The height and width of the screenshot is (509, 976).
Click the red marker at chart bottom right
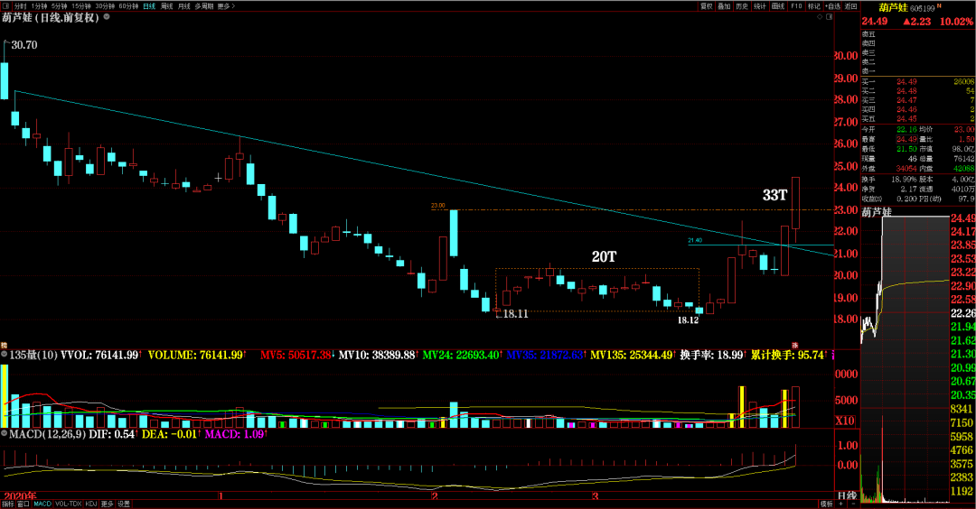point(795,345)
